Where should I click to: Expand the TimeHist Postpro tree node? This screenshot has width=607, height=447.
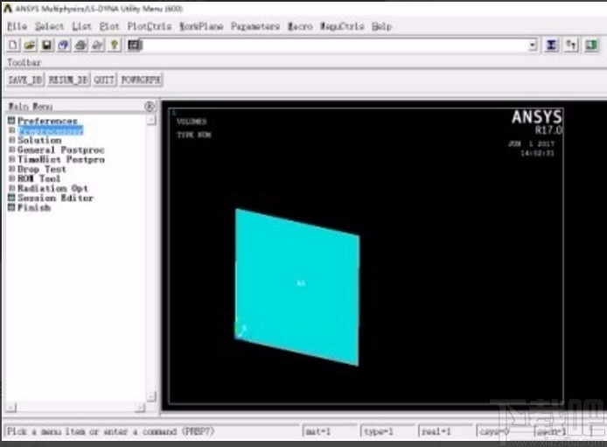click(12, 159)
